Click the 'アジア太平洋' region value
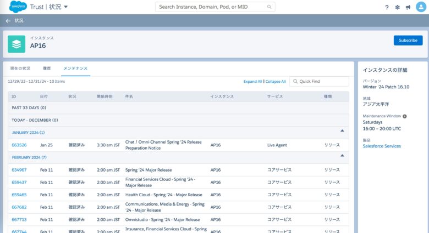Screen dimensions: 429x233 click(376, 104)
